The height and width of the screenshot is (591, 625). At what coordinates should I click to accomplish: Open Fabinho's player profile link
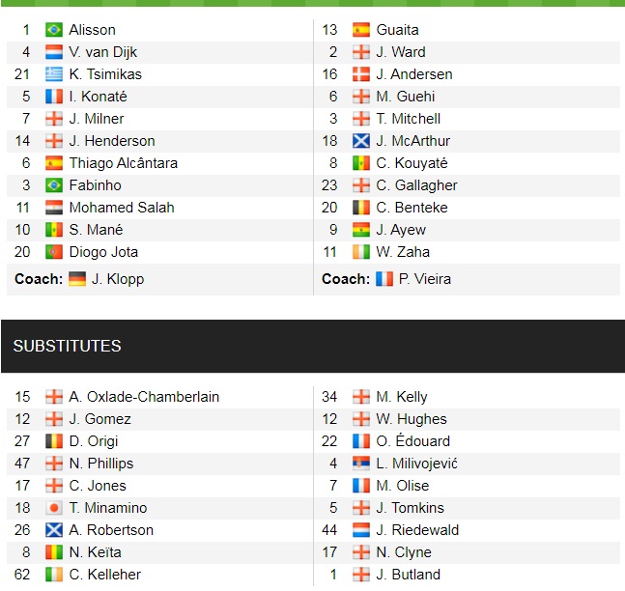click(98, 185)
